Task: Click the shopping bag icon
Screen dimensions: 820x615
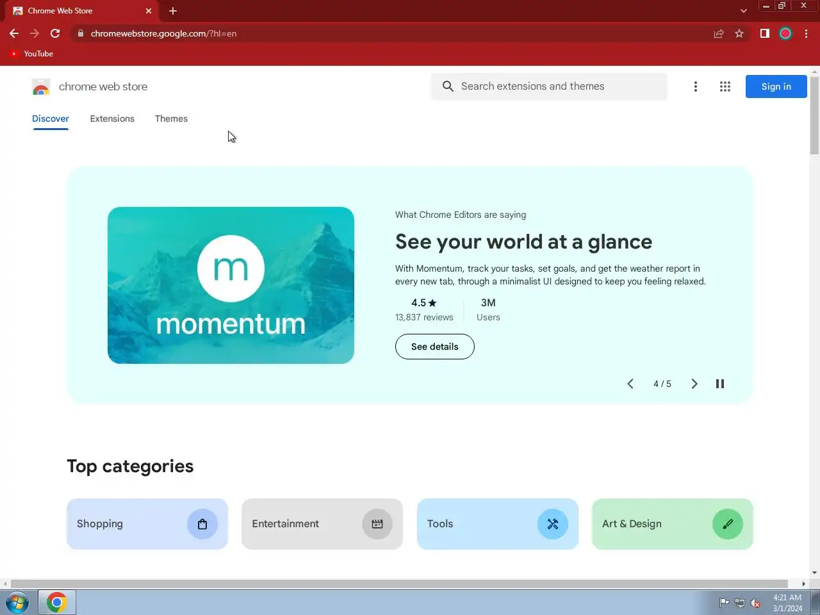Action: tap(202, 524)
